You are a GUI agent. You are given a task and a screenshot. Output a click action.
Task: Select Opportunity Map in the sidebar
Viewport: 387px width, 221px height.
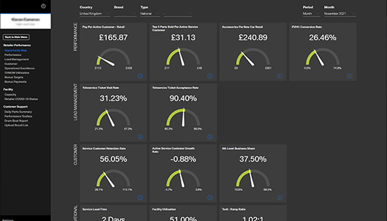coord(15,51)
